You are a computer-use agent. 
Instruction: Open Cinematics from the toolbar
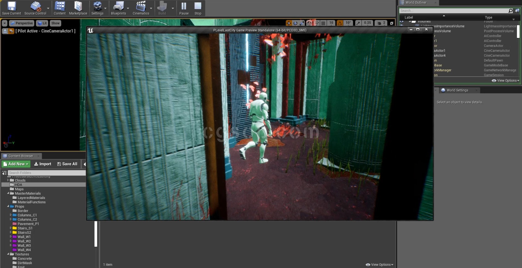point(141,8)
